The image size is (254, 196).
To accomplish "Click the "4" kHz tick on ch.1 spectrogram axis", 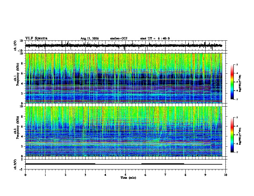I will click(x=22, y=84).
